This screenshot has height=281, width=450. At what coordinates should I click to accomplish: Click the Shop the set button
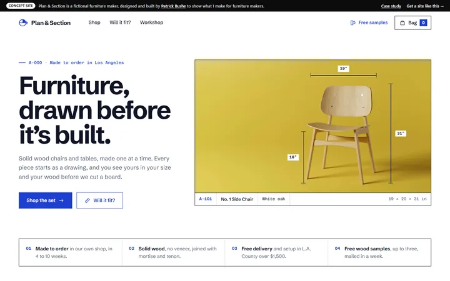click(46, 200)
